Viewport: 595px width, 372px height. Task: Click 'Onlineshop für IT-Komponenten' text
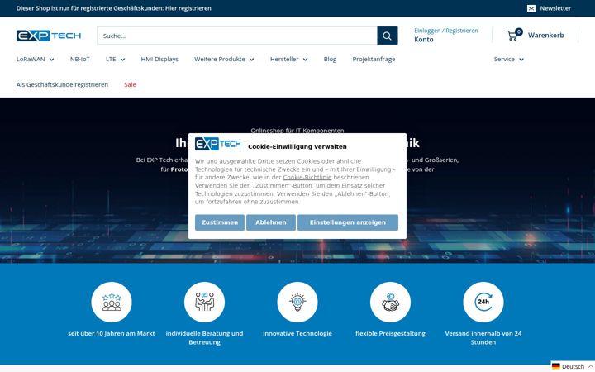(x=297, y=131)
